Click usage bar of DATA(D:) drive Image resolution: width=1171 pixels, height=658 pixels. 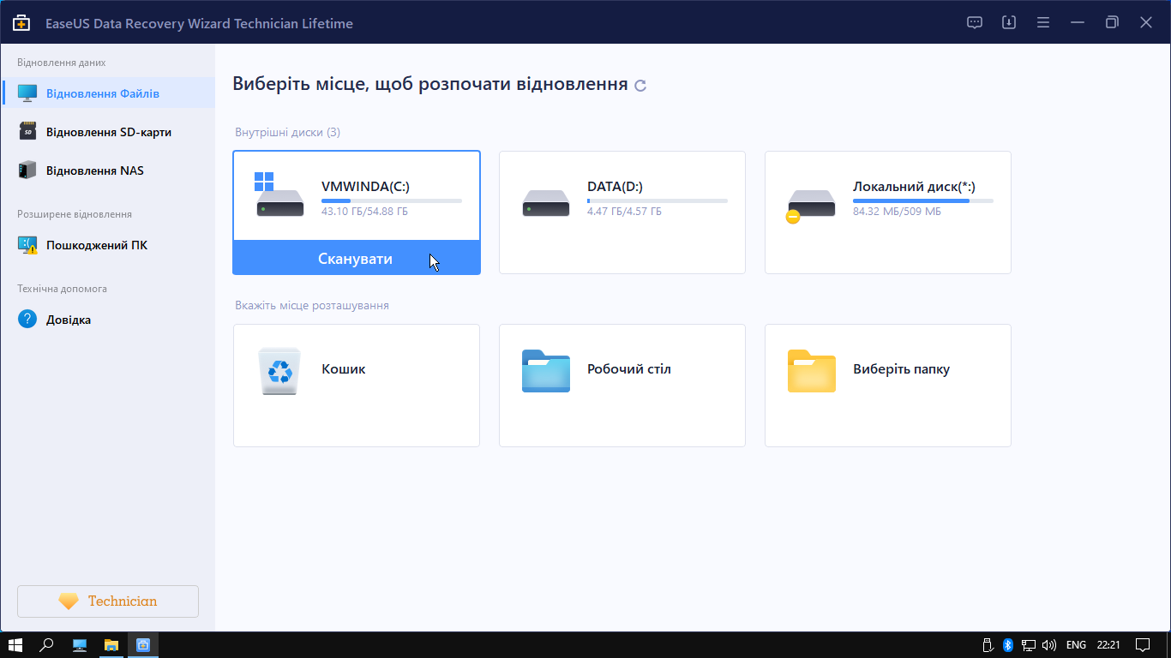click(x=658, y=200)
